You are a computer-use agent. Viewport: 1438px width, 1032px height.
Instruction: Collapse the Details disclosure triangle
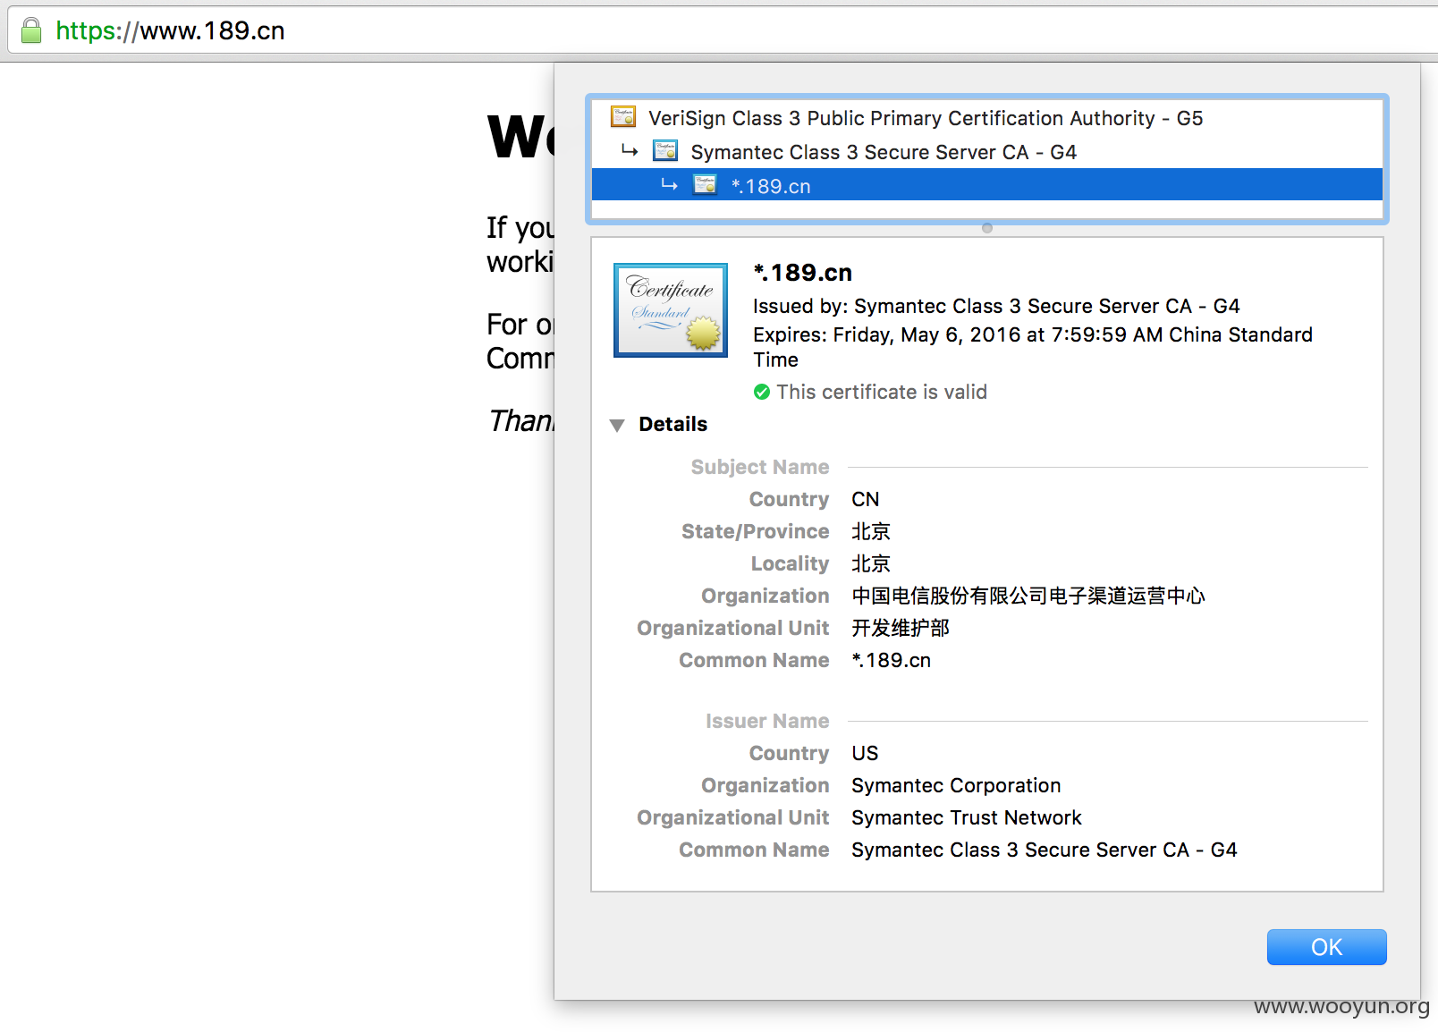coord(617,425)
